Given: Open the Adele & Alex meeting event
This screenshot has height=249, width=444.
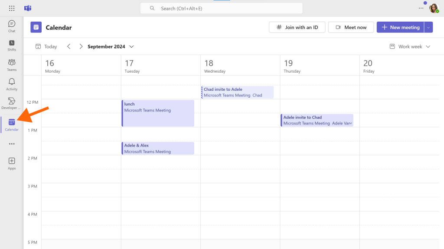Looking at the screenshot, I should 158,148.
